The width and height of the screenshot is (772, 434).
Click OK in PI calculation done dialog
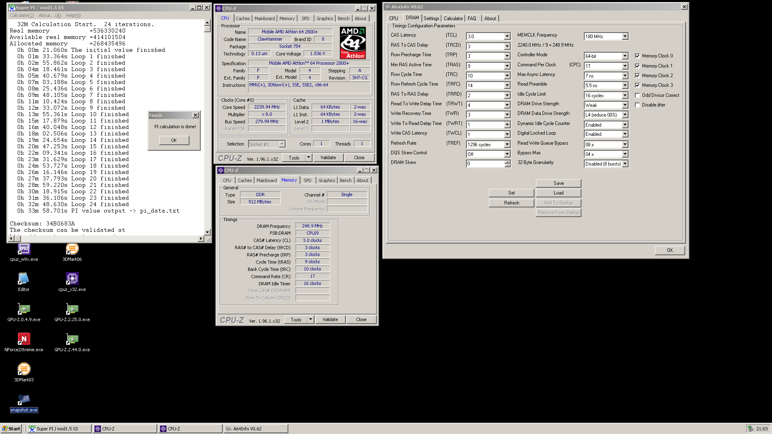pyautogui.click(x=174, y=140)
